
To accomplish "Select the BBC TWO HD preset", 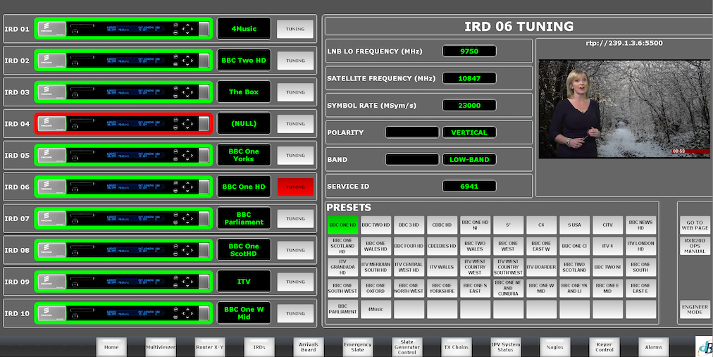I will 376,225.
